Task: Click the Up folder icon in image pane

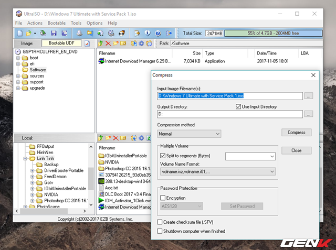Action: pyautogui.click(x=100, y=44)
